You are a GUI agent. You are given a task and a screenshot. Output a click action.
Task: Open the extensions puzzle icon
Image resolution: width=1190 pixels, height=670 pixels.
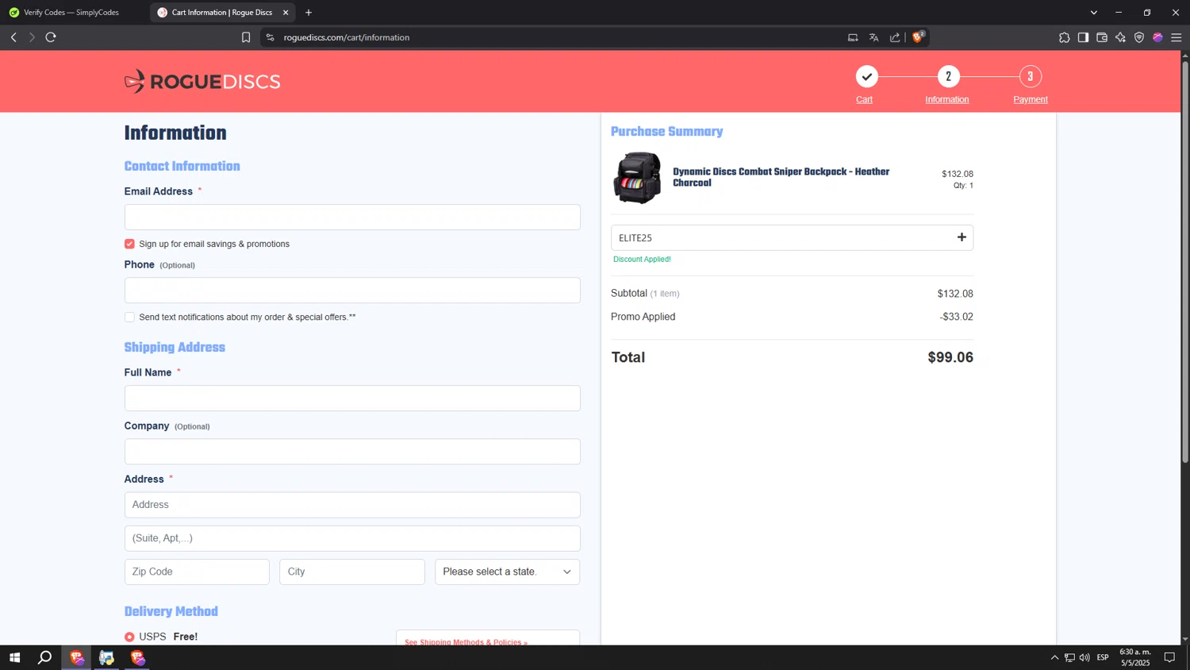(1064, 37)
